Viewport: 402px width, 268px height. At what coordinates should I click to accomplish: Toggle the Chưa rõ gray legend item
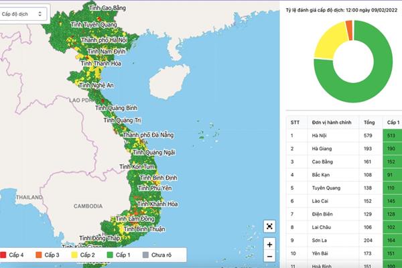[157, 255]
